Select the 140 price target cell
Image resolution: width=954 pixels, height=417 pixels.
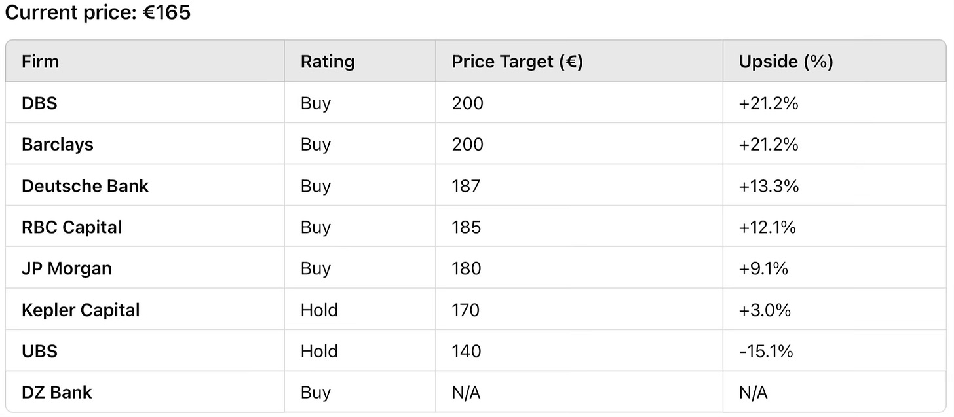(x=467, y=351)
